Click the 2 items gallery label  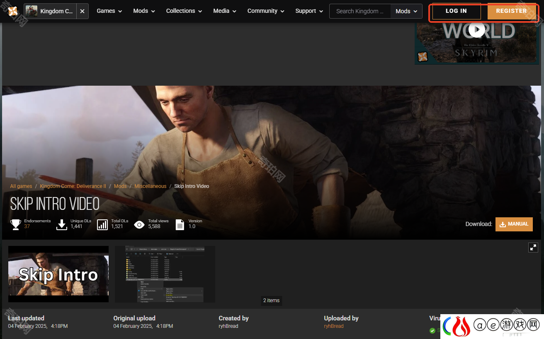click(272, 301)
